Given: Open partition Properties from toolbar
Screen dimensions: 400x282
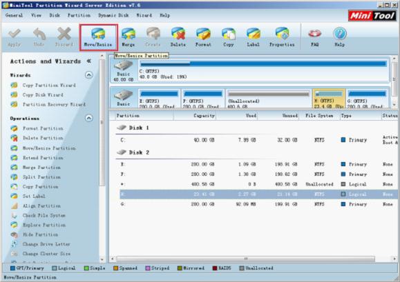Looking at the screenshot, I should click(282, 37).
